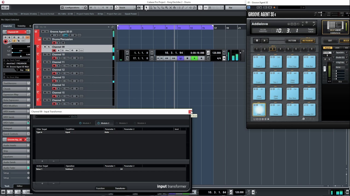The image size is (350, 196).
Task: Click the Transform button in Input Transformer
Action: tap(120, 188)
